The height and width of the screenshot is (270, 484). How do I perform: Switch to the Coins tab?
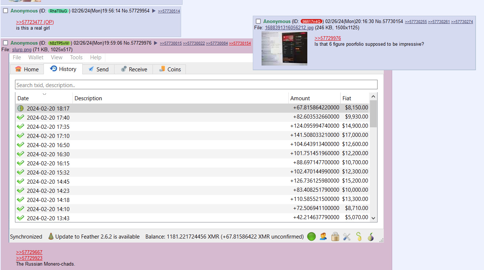pos(170,69)
